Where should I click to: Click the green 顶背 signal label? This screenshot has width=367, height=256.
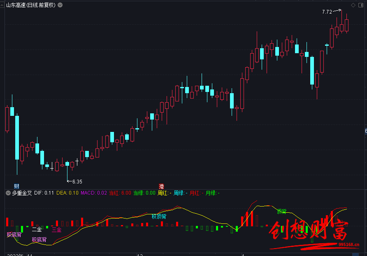[281, 211]
